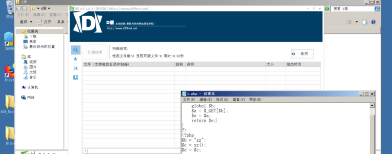Click the change view icon in Explorer
The width and height of the screenshot is (392, 154).
[x=349, y=22]
